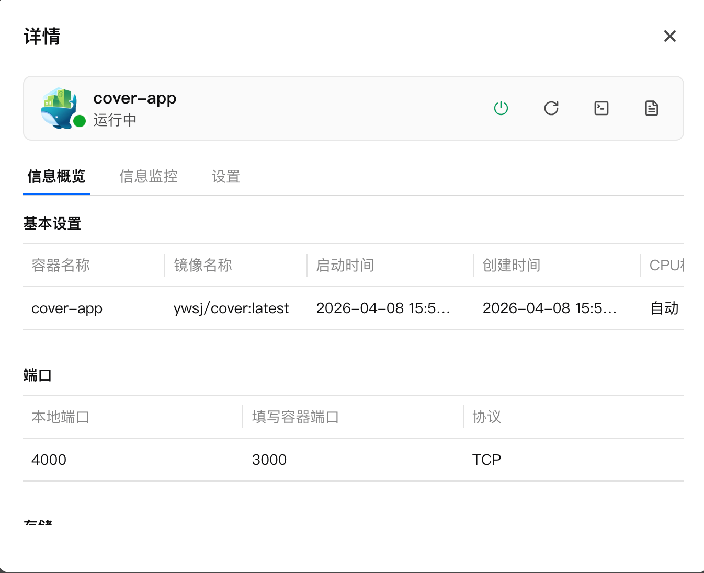Click the green running status dot

(80, 121)
